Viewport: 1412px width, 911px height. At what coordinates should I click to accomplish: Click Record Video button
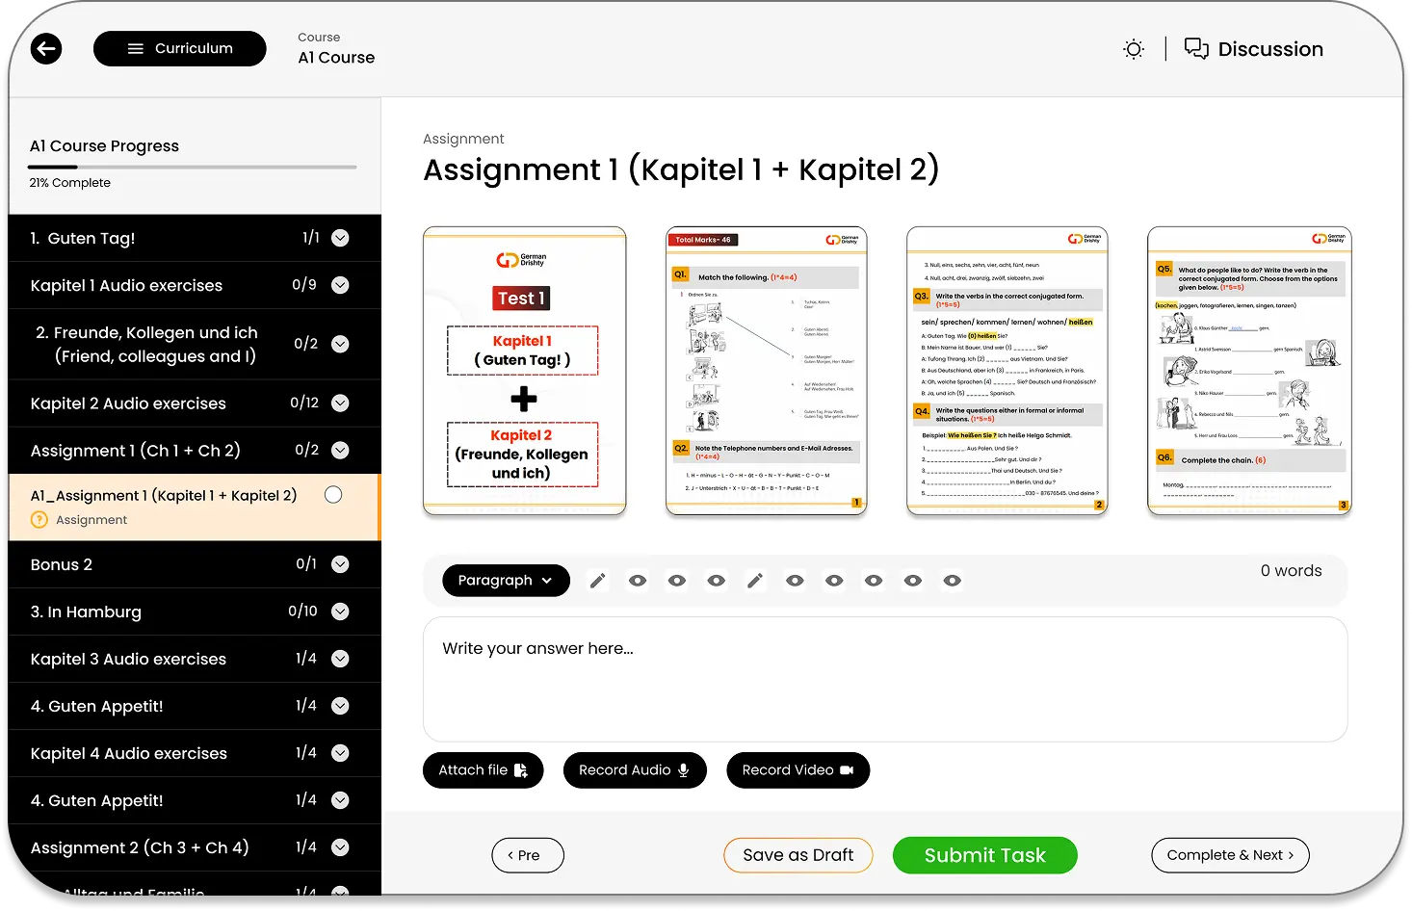pyautogui.click(x=798, y=770)
